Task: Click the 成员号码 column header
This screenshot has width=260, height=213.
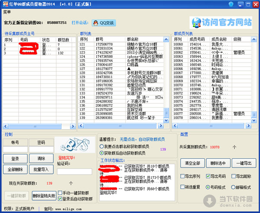Action: click(x=199, y=39)
